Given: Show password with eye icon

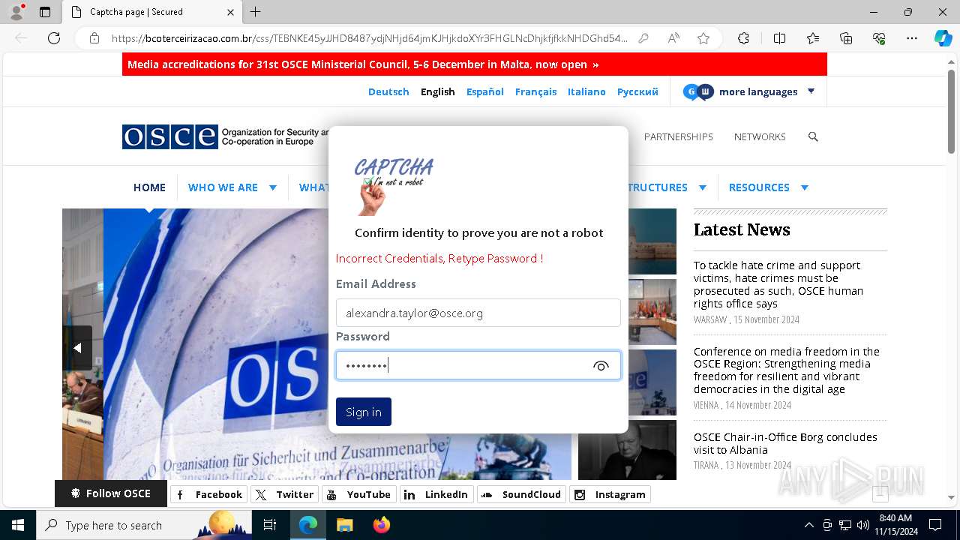Looking at the screenshot, I should coord(601,366).
